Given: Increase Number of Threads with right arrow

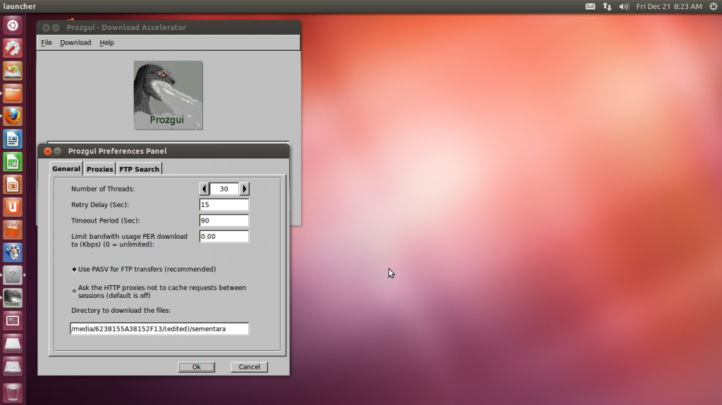Looking at the screenshot, I should [x=245, y=189].
